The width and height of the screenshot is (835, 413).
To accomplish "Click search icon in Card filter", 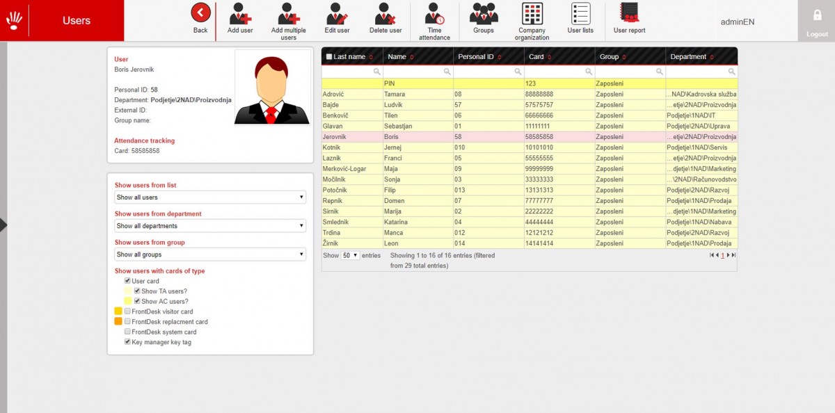I will pos(588,72).
